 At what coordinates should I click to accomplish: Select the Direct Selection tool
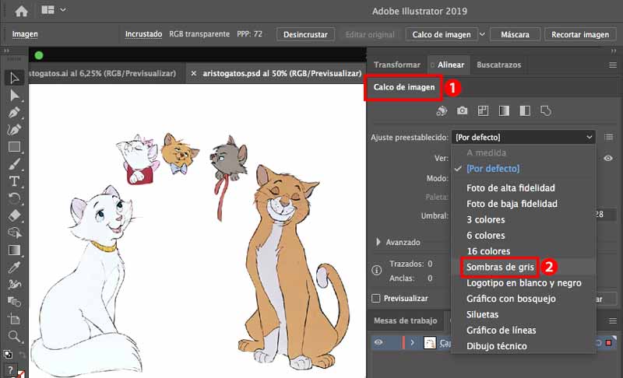tap(14, 95)
